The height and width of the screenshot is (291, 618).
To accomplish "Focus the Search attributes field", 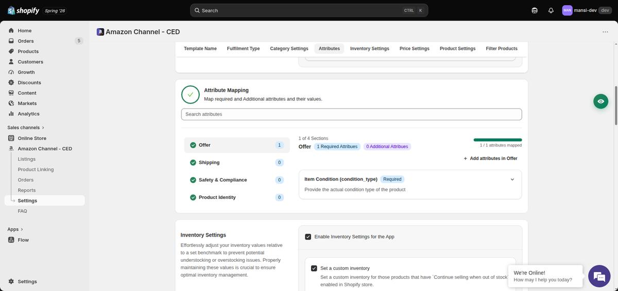I will pyautogui.click(x=351, y=114).
